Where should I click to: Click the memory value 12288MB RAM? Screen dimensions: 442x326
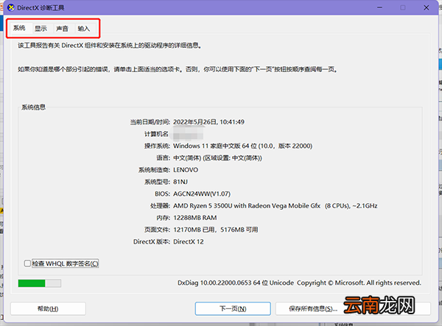(x=195, y=218)
